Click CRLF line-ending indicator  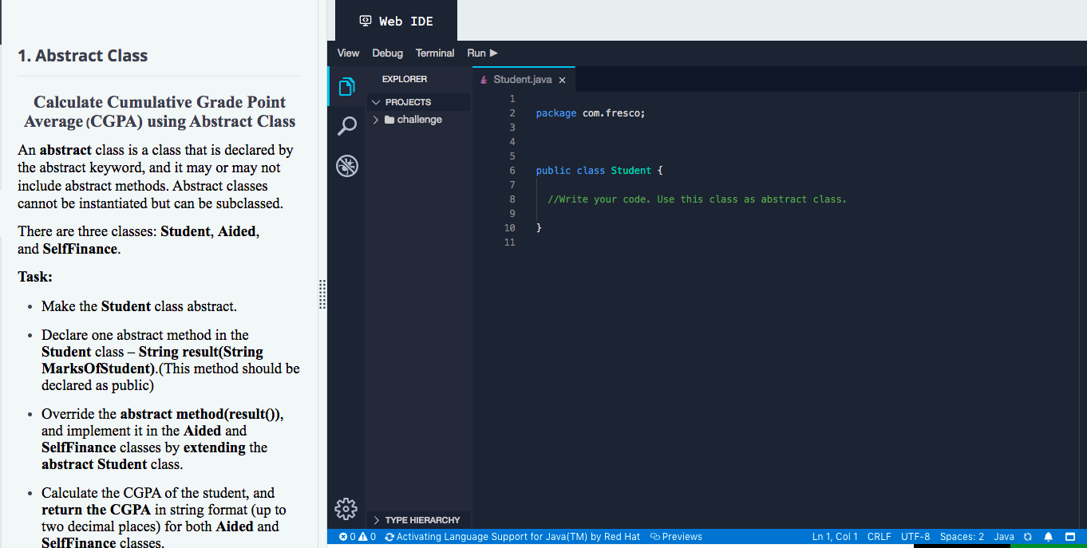(x=879, y=536)
